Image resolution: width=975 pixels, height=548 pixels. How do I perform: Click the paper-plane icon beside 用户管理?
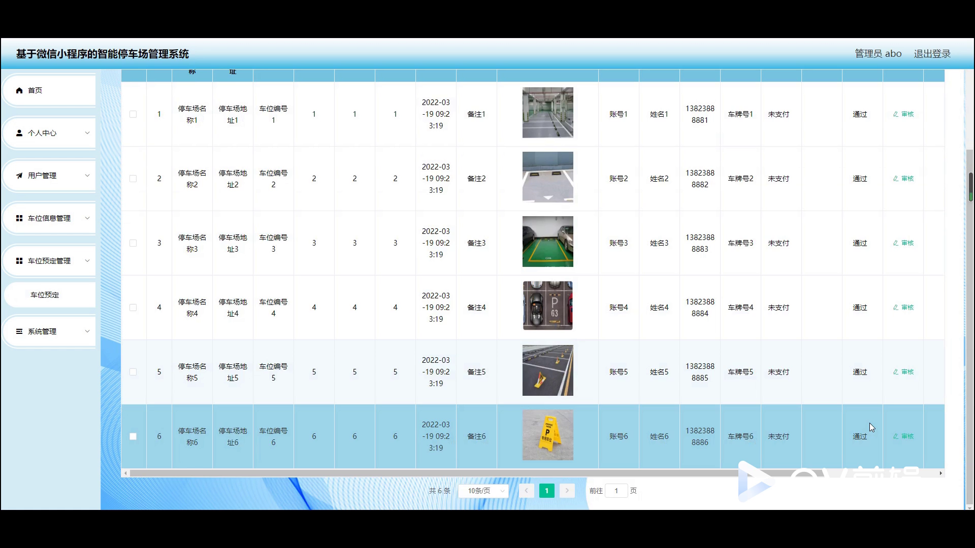coord(19,176)
